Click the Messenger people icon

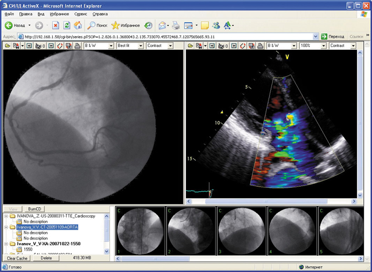(216, 26)
